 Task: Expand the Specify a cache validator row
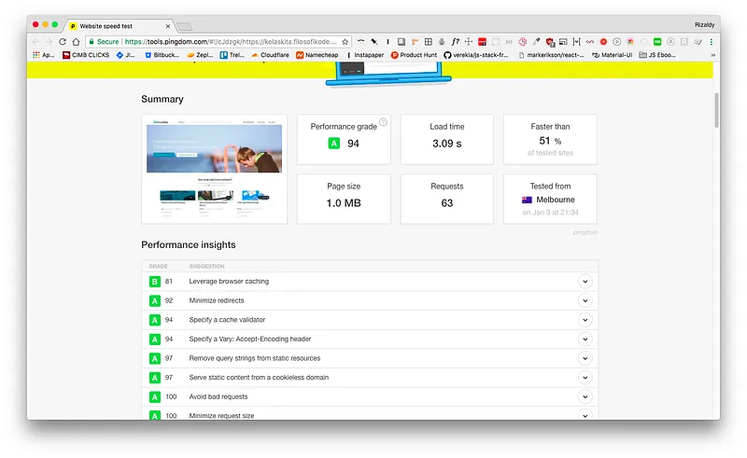(x=585, y=320)
